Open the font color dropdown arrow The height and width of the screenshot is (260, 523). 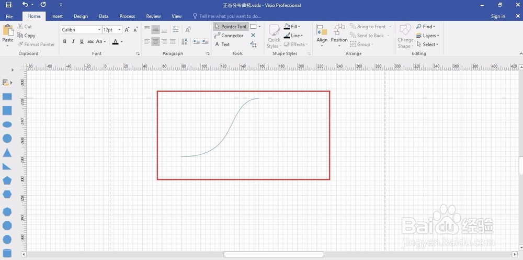(122, 41)
